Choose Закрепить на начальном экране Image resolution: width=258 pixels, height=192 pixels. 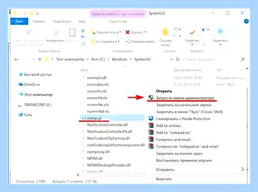pyautogui.click(x=184, y=105)
